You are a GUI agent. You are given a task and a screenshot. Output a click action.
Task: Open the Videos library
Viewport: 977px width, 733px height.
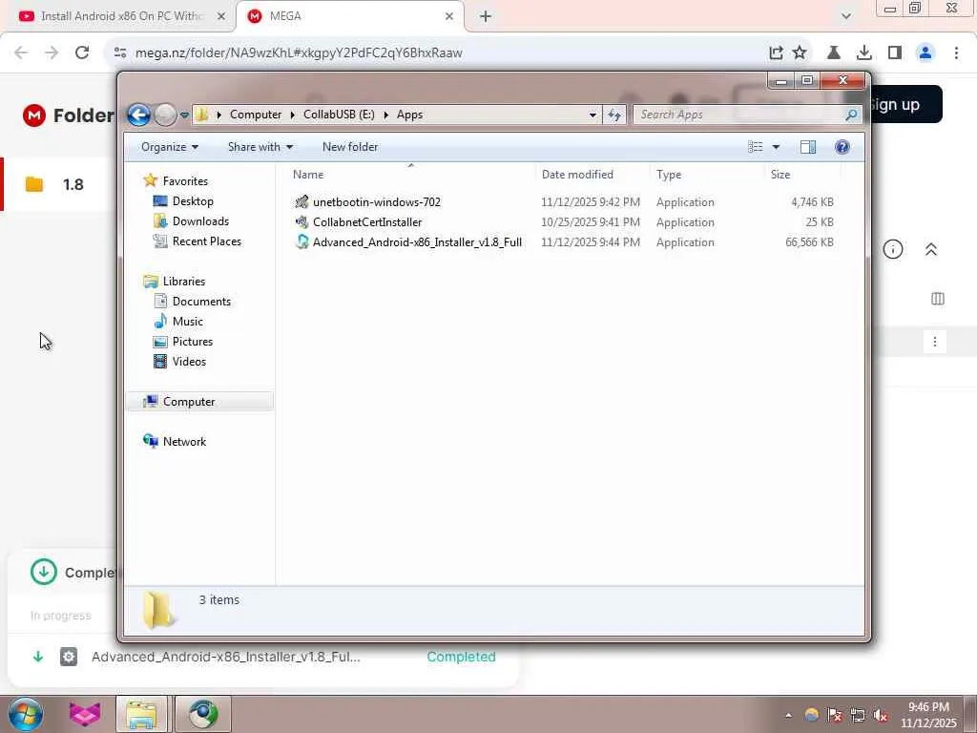coord(189,361)
